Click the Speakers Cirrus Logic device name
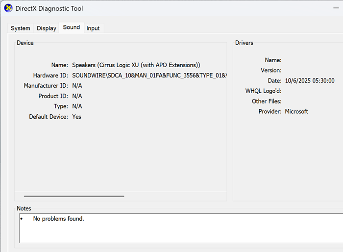Screen dimensions: 343x252 (x=136, y=65)
